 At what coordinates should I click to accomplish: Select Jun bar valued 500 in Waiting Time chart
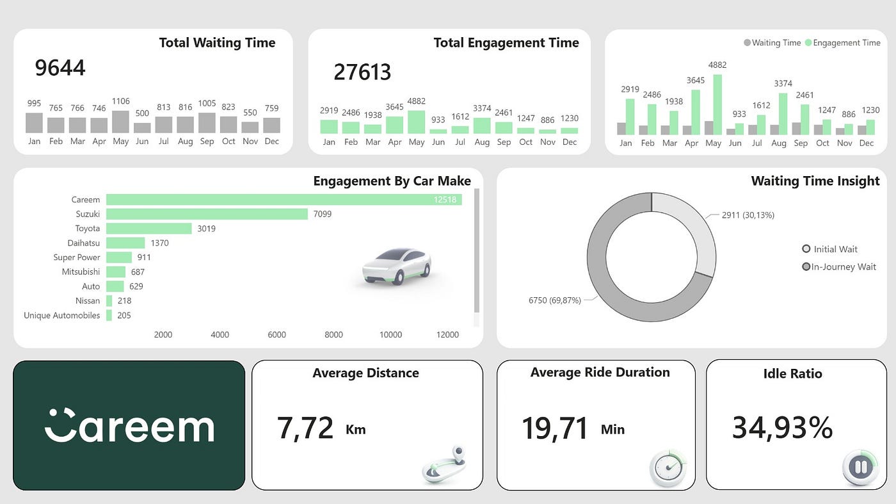(x=142, y=128)
